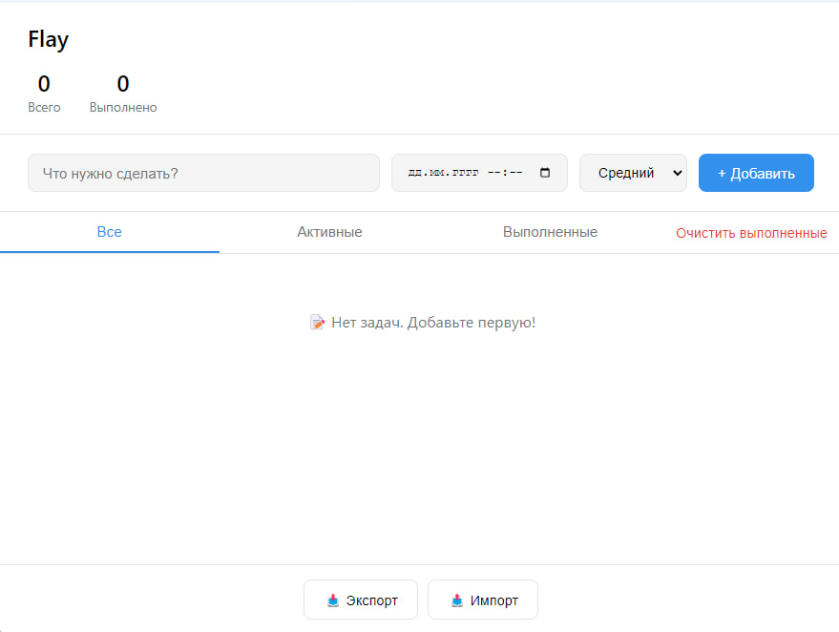Select the day (дд) segment of date field
The image size is (839, 632).
click(x=414, y=174)
